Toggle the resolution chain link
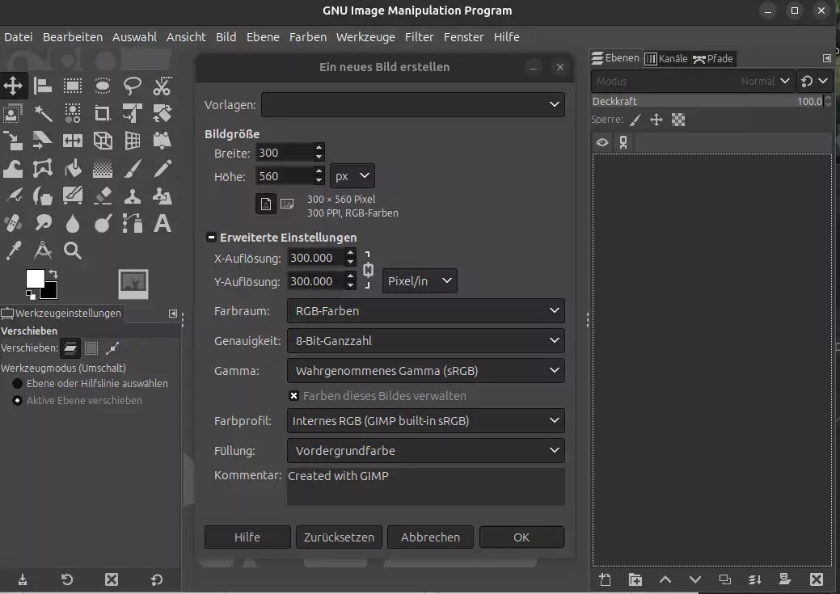Viewport: 840px width, 594px height. [x=368, y=270]
